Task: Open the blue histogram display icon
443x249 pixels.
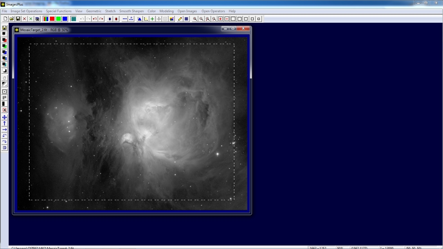Action: pyautogui.click(x=139, y=19)
